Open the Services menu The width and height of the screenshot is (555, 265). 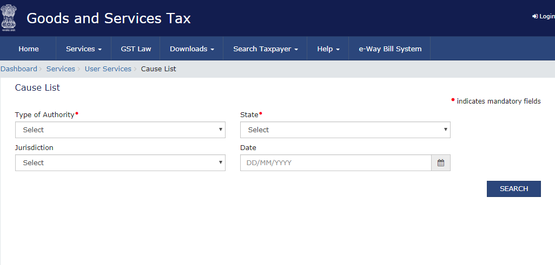(x=83, y=49)
